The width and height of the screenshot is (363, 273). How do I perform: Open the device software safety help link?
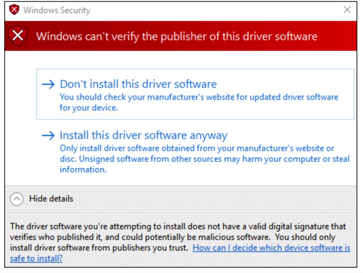coord(180,253)
